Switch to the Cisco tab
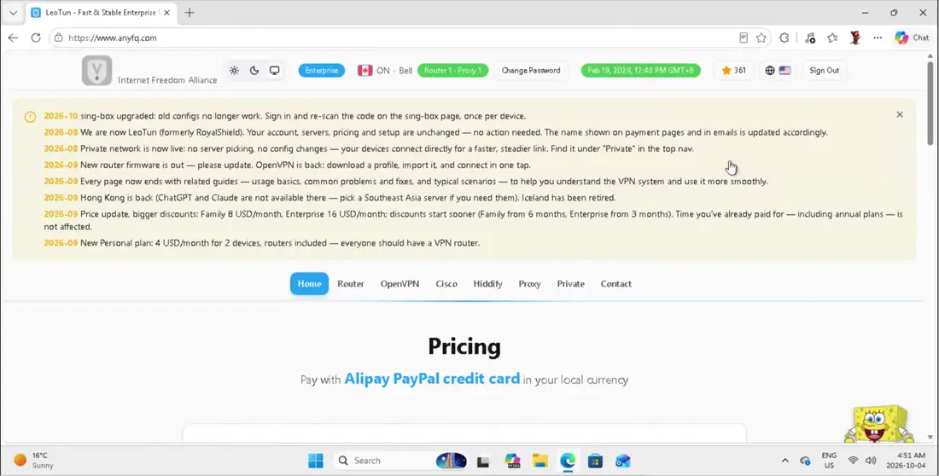The height and width of the screenshot is (476, 939). click(x=446, y=284)
